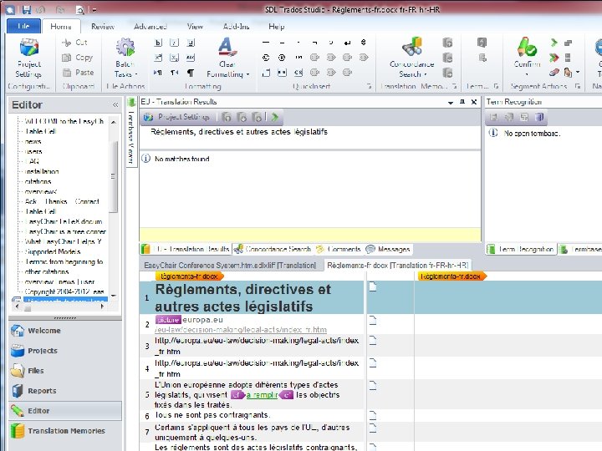Open the Files view
The width and height of the screenshot is (602, 451).
tap(65, 371)
